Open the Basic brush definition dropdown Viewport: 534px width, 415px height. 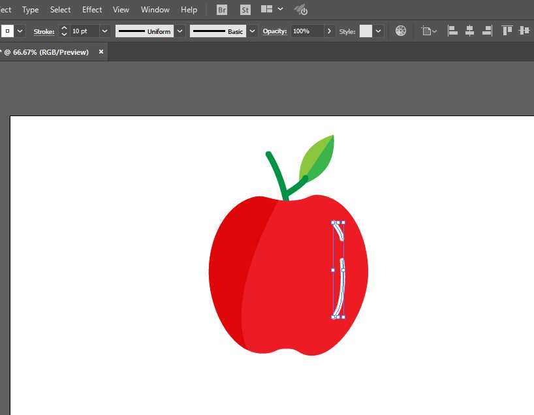252,31
